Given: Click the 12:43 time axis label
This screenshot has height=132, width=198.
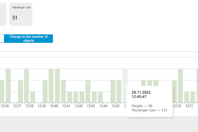Looking at the screenshot, I should tap(91, 106).
